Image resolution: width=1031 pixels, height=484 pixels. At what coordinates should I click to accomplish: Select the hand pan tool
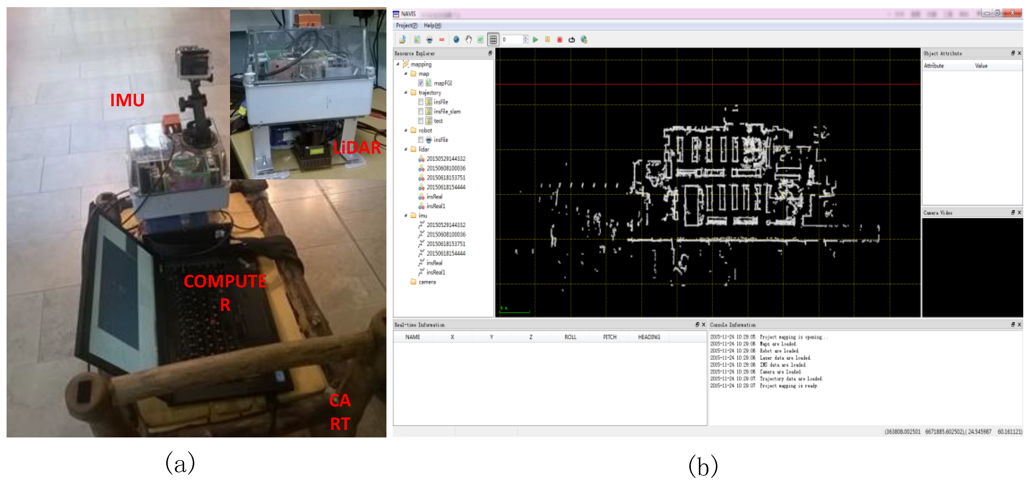(x=468, y=40)
